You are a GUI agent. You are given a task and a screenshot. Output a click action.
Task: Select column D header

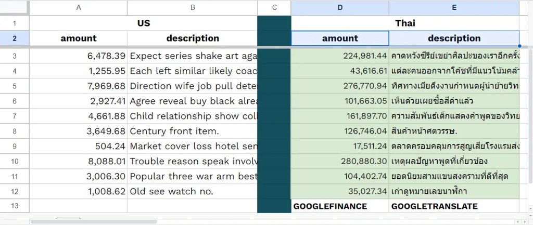[340, 8]
